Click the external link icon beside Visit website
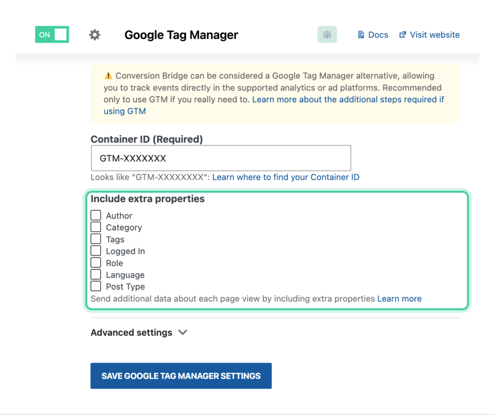Screen dimensions: 495x415 point(403,35)
